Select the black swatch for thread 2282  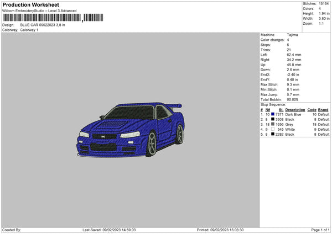[x=273, y=134]
